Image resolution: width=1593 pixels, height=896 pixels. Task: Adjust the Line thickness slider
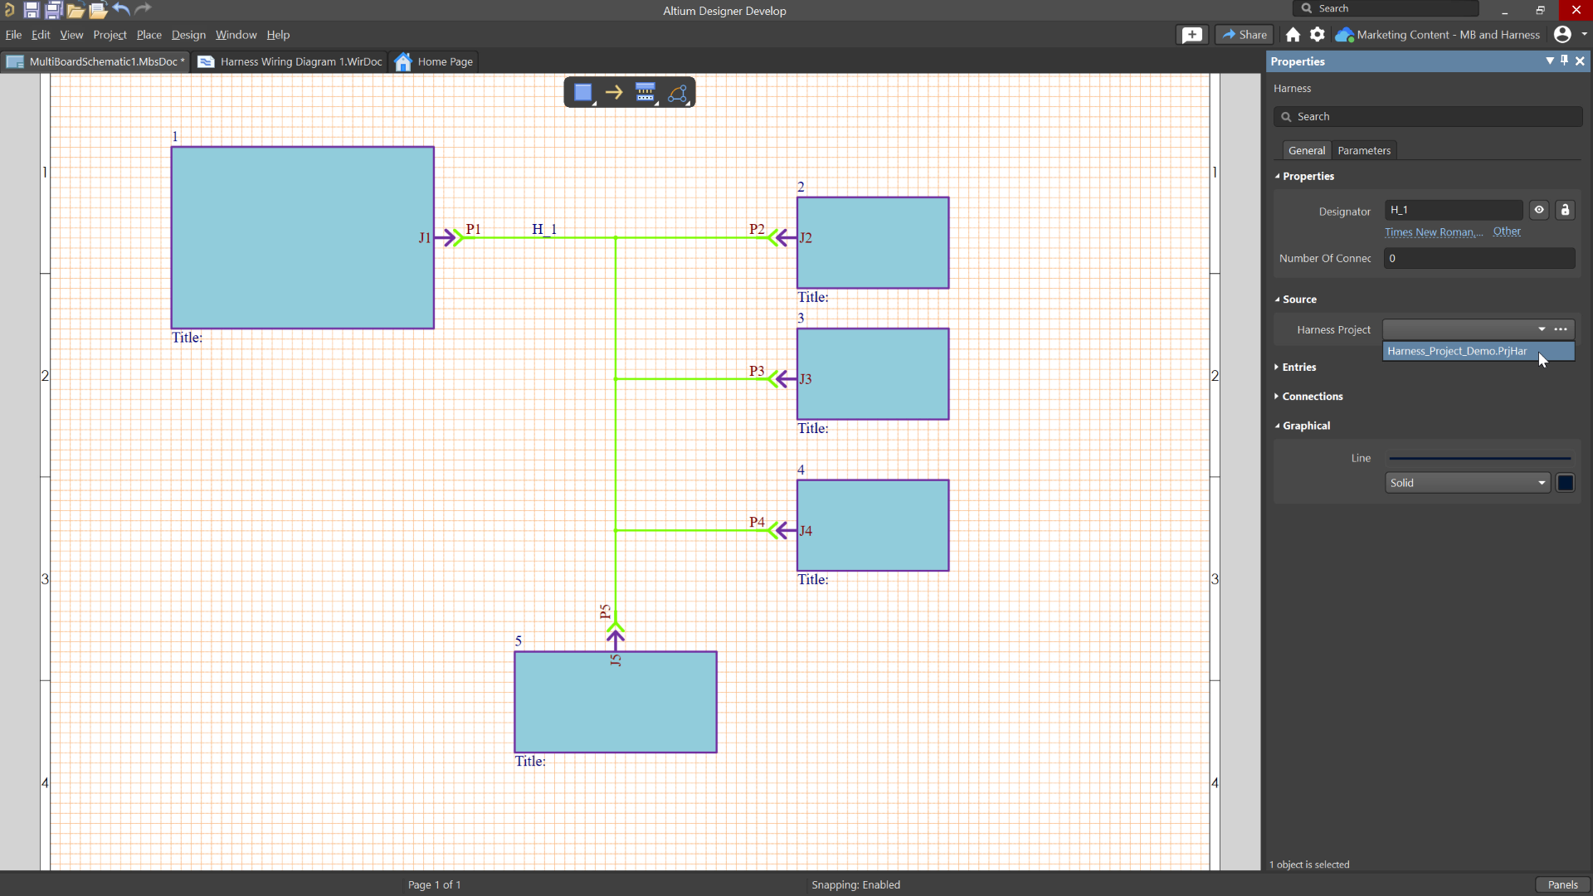point(1479,458)
